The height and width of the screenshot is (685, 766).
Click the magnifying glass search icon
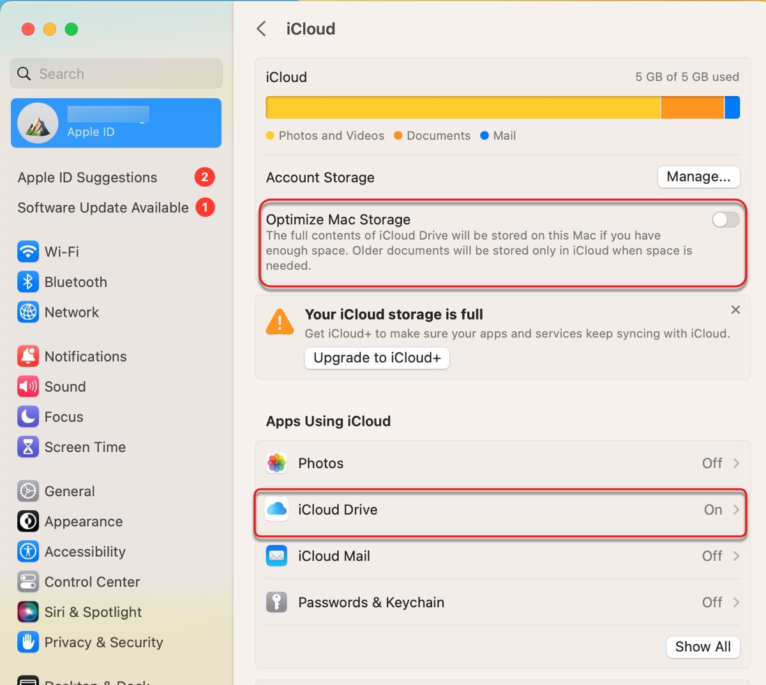tap(24, 74)
